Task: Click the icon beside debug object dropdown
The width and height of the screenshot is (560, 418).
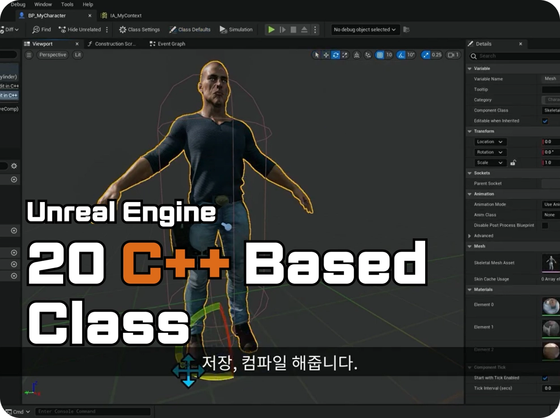Action: click(x=406, y=30)
